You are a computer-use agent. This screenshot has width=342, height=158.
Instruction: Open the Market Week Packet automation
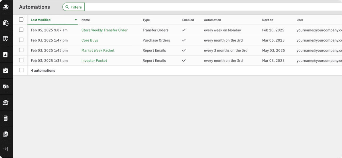click(x=98, y=50)
